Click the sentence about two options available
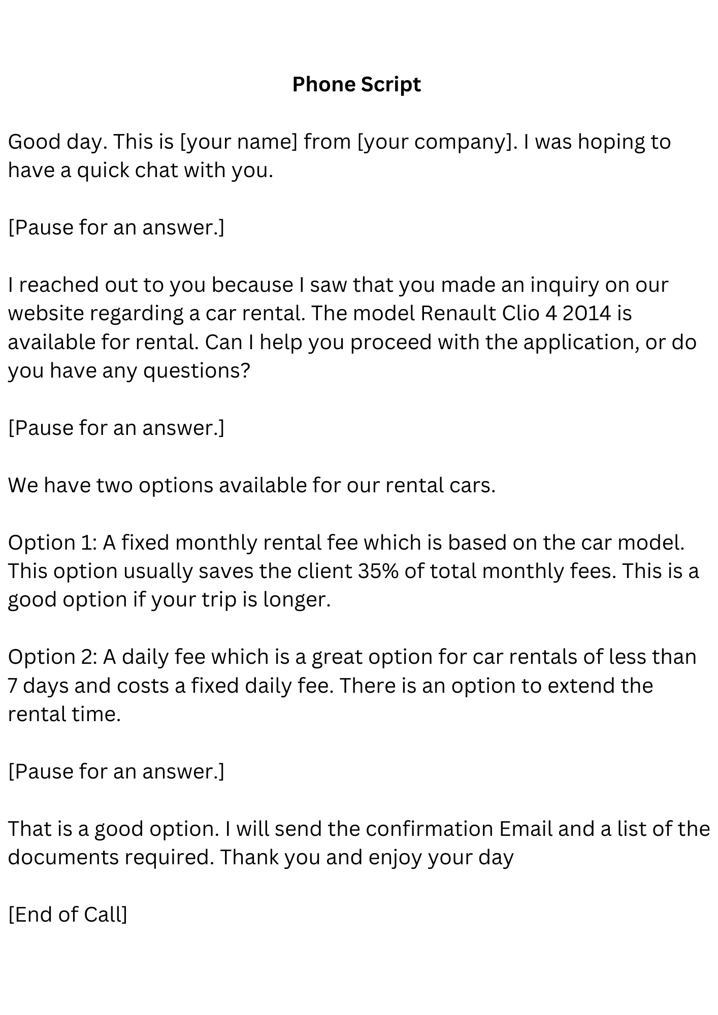Viewport: 718px width, 1015px height. click(x=252, y=486)
